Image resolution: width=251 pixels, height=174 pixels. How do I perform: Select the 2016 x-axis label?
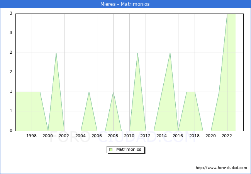(x=178, y=136)
